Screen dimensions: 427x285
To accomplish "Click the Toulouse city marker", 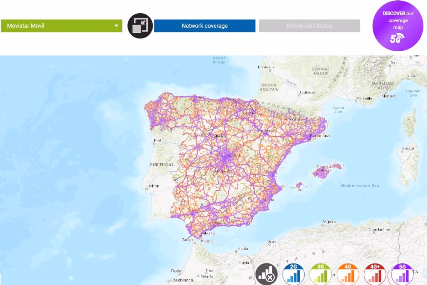I will [x=307, y=92].
